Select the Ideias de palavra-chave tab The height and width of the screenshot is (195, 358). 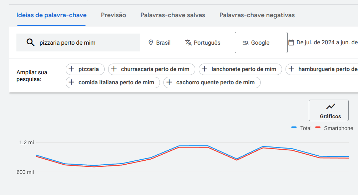(51, 15)
